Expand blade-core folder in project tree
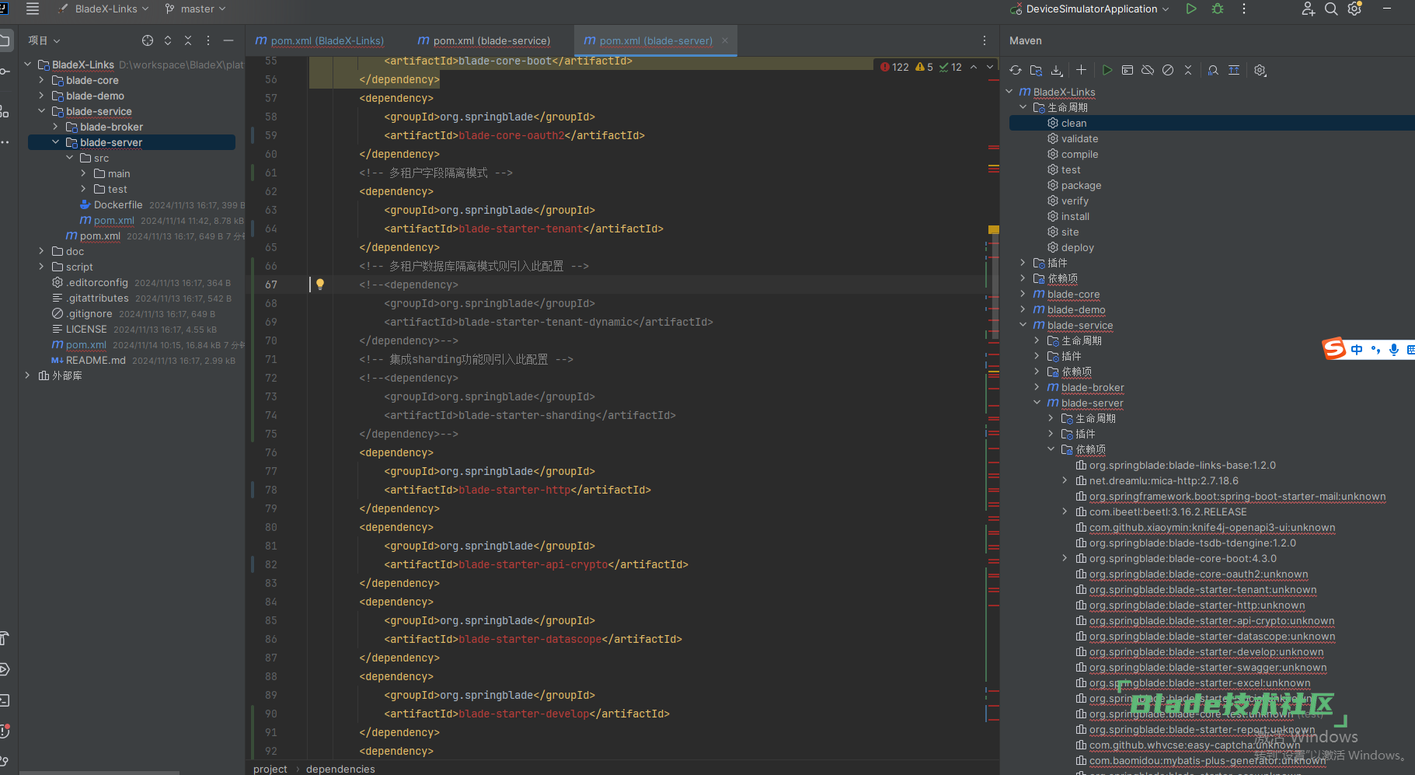The height and width of the screenshot is (775, 1415). (x=42, y=80)
